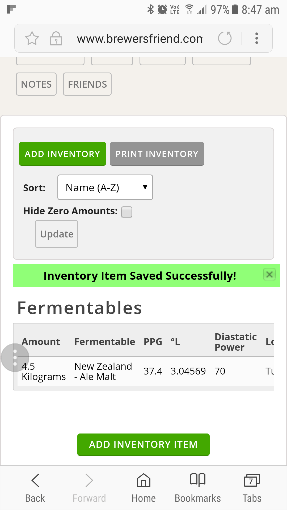The width and height of the screenshot is (287, 510).
Task: Open the Sort Name (A-Z) dropdown
Action: (105, 187)
